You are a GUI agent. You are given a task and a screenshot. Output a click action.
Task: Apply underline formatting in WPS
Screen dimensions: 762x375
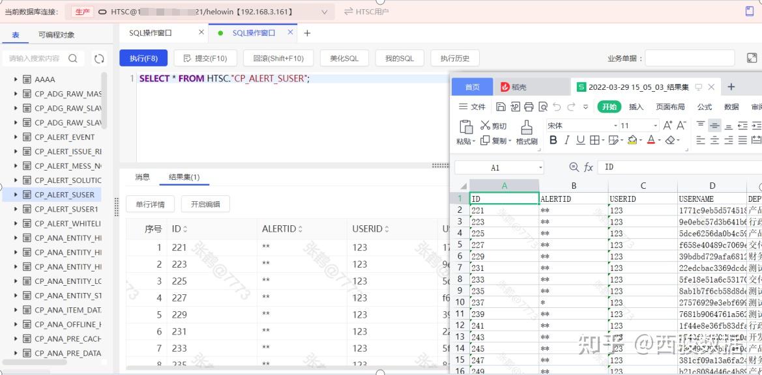[x=580, y=140]
